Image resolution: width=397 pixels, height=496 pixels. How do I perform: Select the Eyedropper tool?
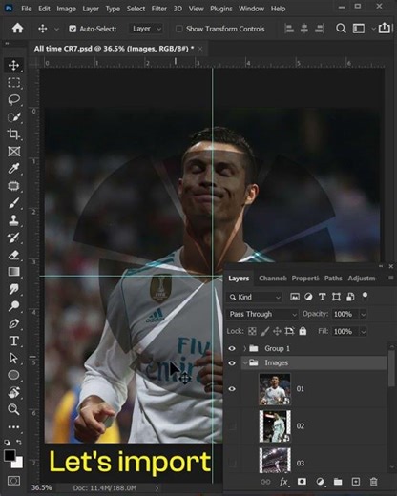point(13,169)
